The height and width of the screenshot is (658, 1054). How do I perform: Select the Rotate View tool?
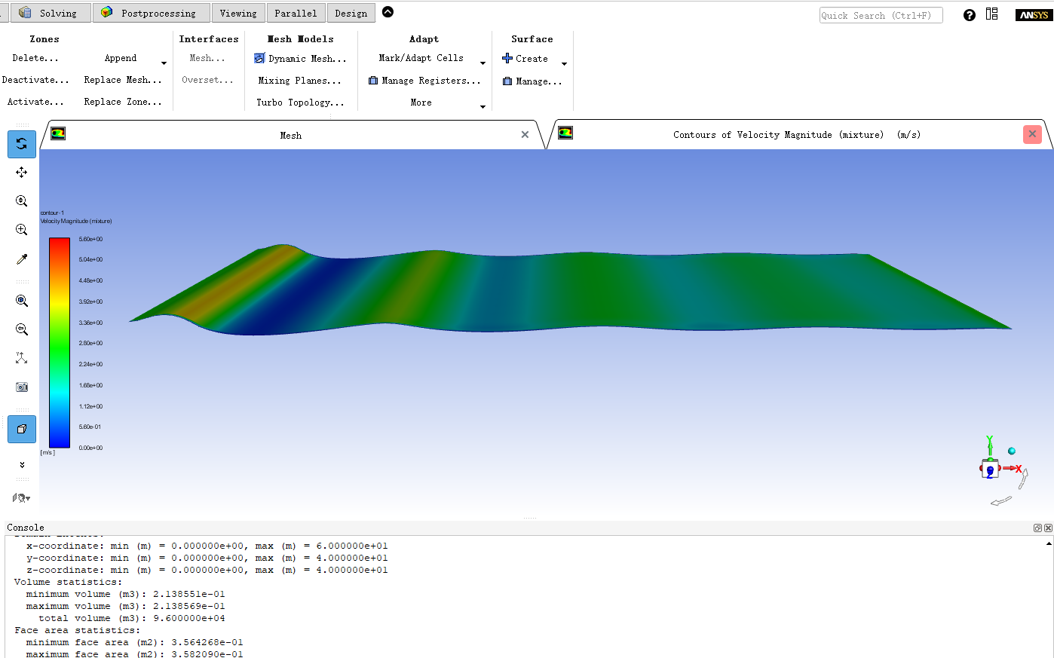[x=22, y=144]
